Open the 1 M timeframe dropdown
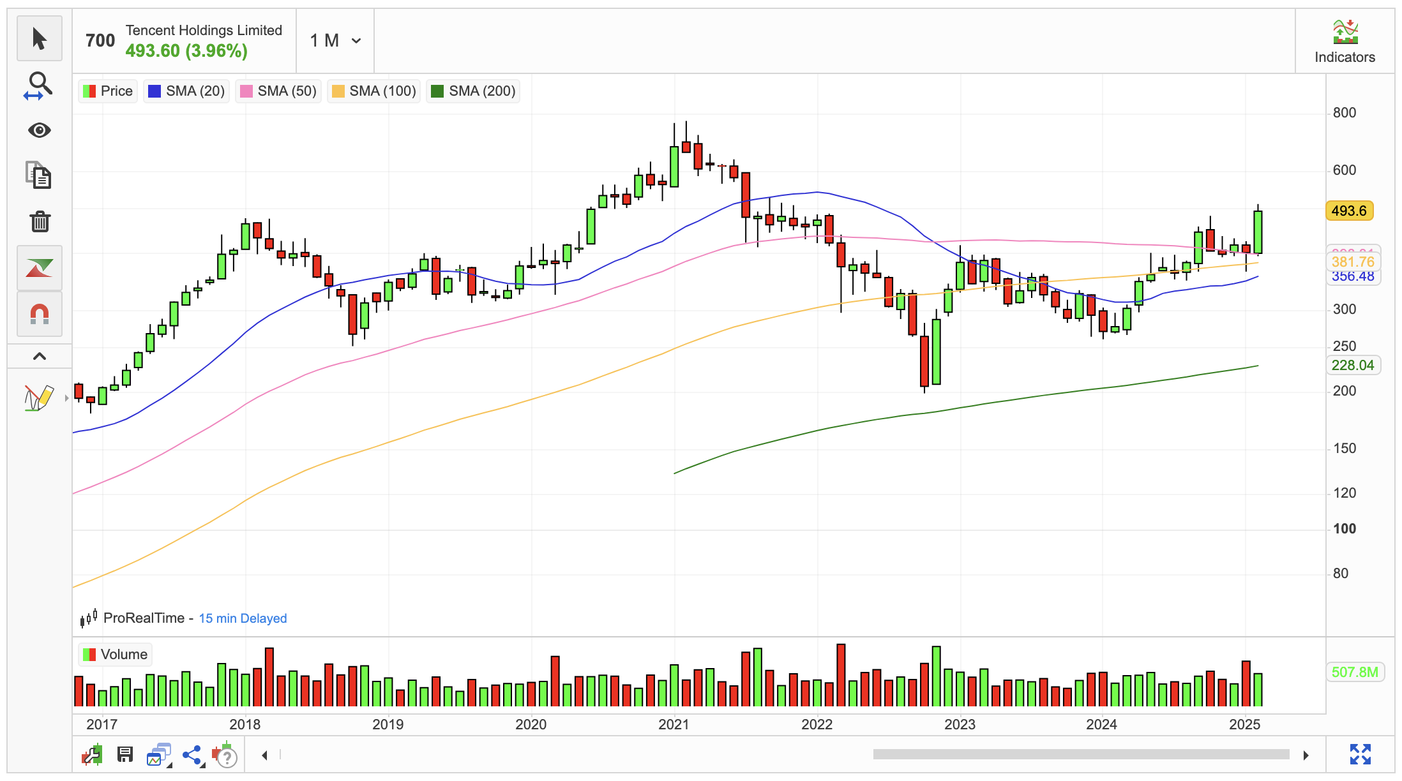The width and height of the screenshot is (1402, 781). click(x=336, y=41)
